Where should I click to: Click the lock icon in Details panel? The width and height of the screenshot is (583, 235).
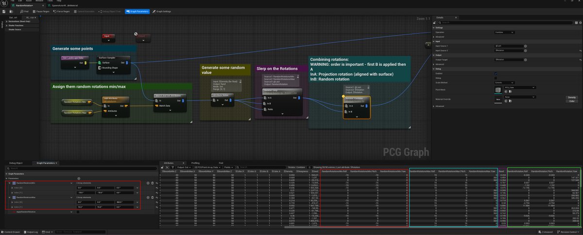[434, 22]
